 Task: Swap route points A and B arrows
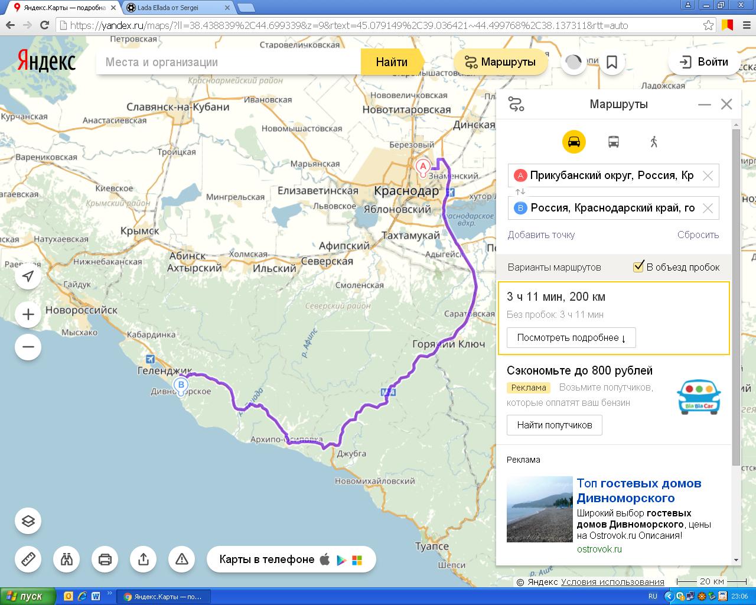point(520,191)
